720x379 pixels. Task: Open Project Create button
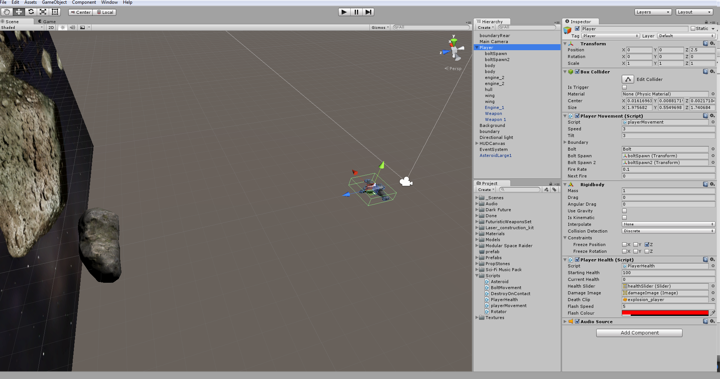486,189
